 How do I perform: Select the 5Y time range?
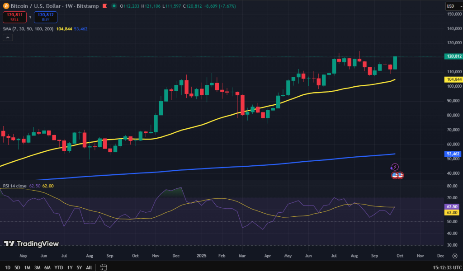(x=79, y=267)
